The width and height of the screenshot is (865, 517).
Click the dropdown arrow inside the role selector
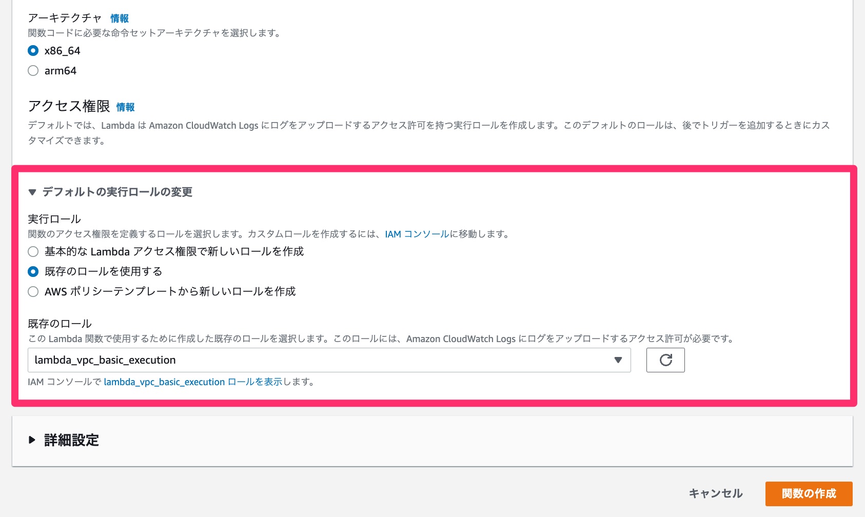click(x=618, y=360)
